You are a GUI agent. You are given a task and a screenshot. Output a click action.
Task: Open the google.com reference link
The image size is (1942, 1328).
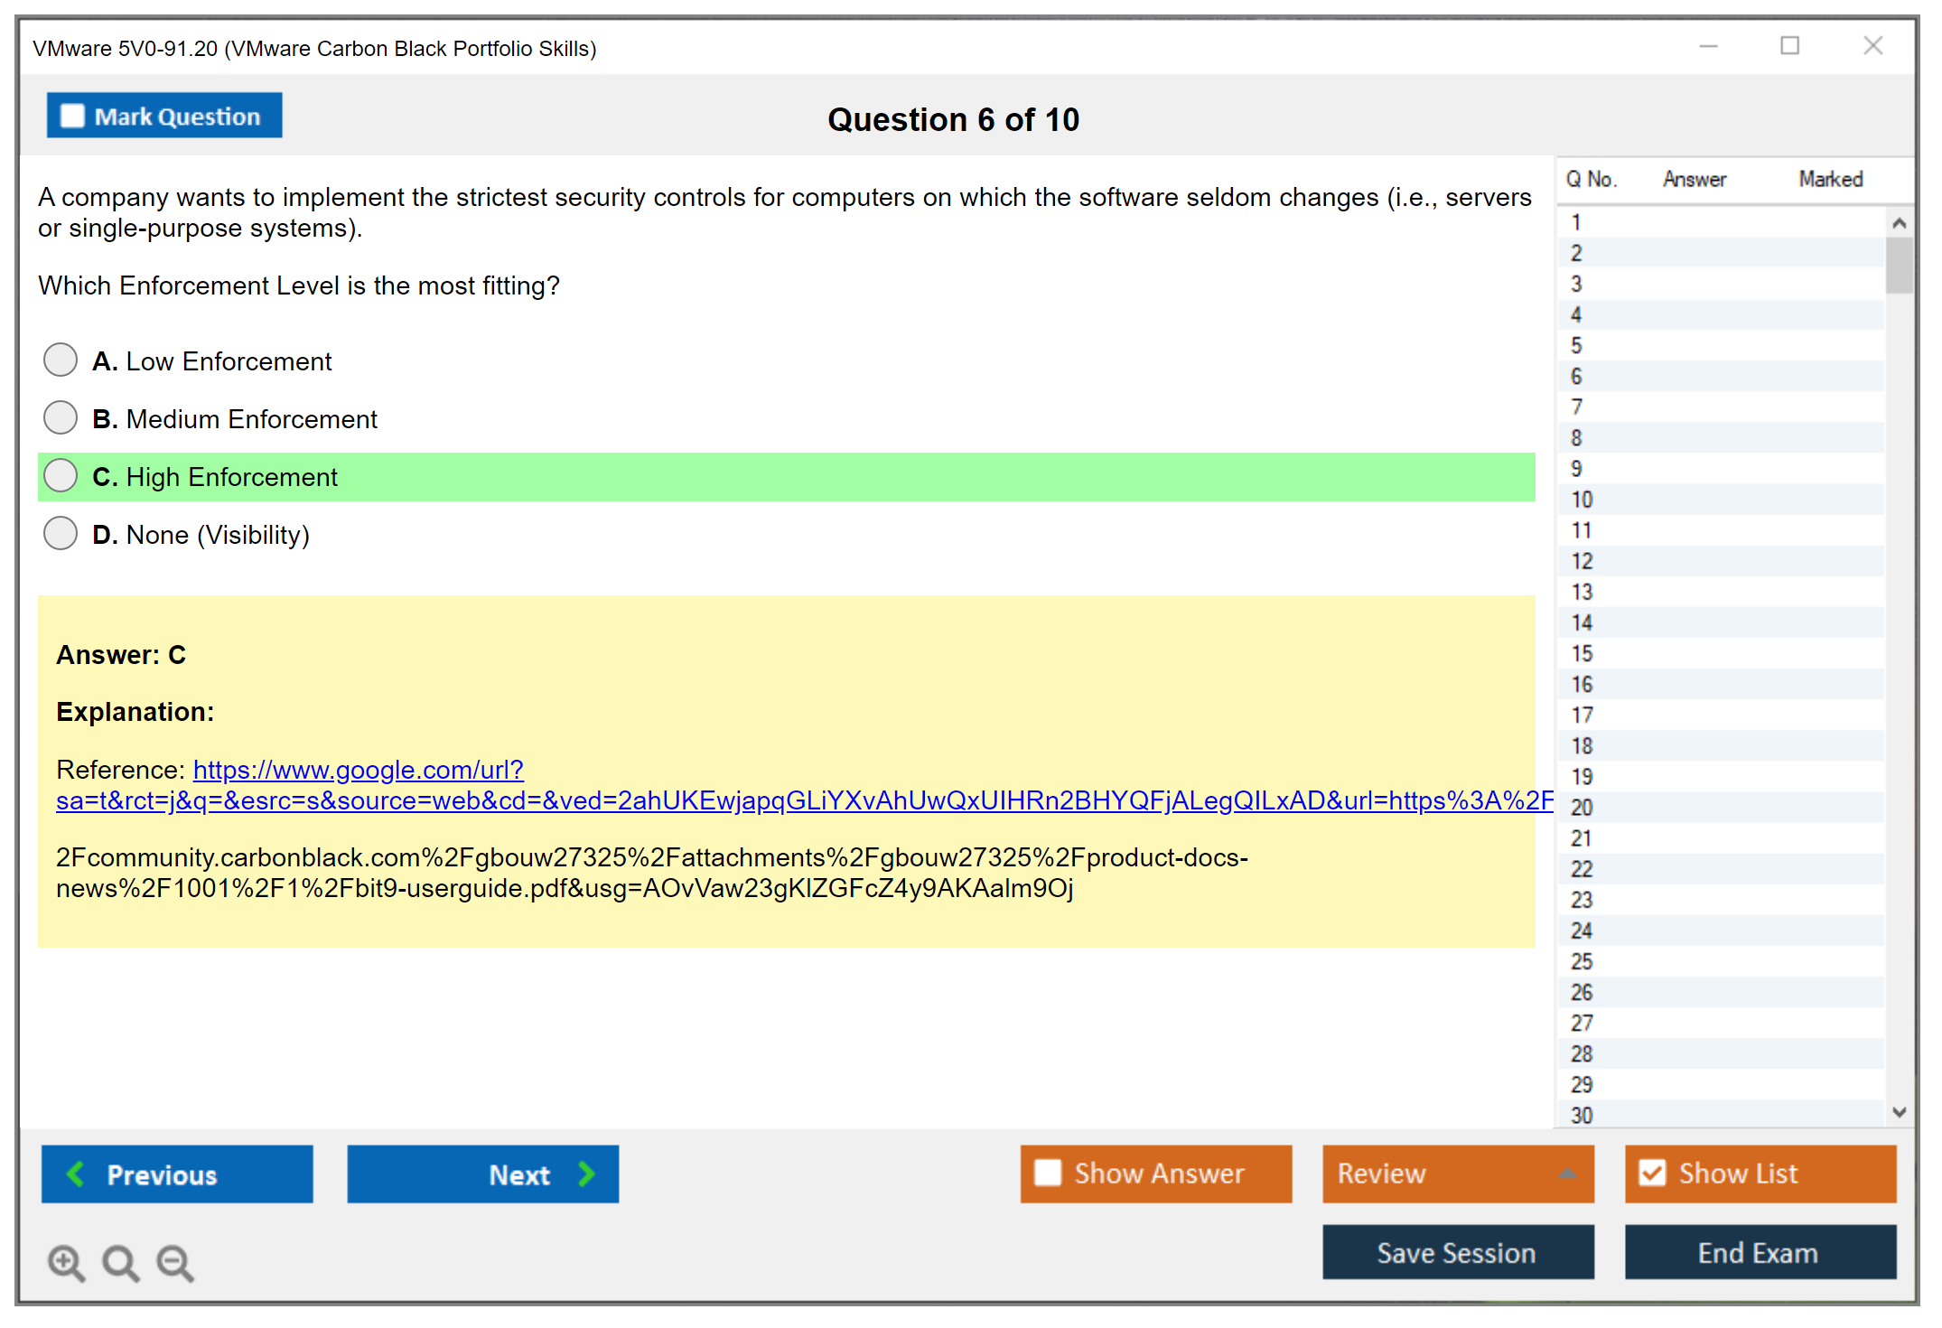(358, 770)
